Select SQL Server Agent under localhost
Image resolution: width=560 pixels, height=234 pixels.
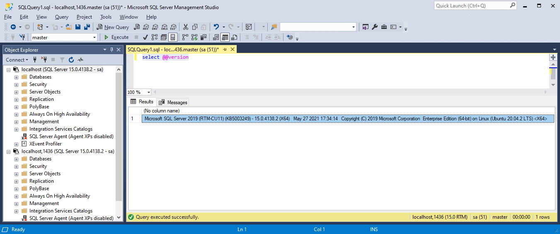pyautogui.click(x=71, y=136)
